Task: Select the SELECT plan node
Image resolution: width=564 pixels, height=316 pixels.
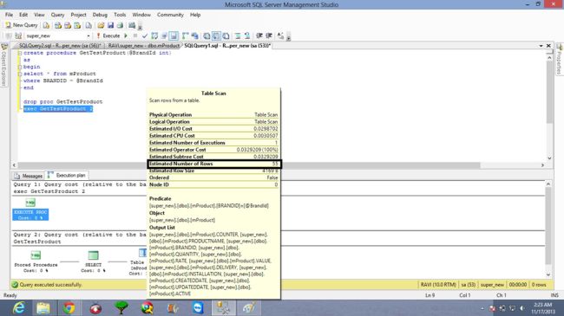Action: (x=93, y=261)
